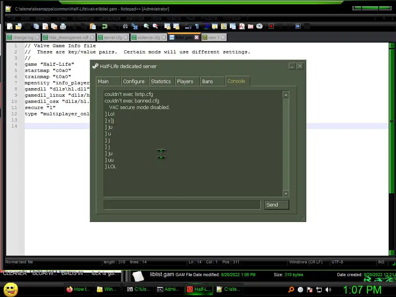Click the console scrollbar down arrow

coord(286,194)
